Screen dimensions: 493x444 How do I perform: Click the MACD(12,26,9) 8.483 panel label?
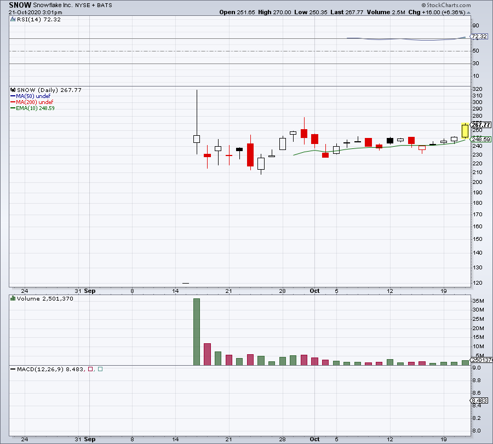[x=50, y=369]
